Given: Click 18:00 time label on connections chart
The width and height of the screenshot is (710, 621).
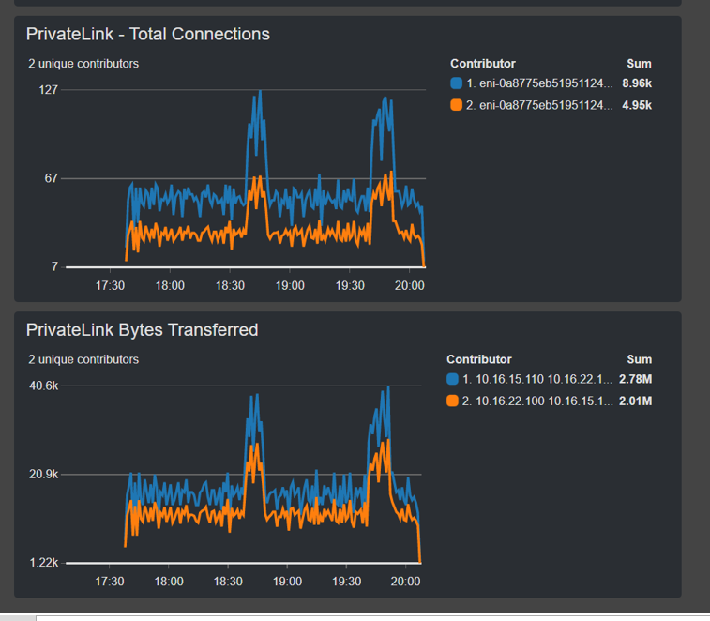Looking at the screenshot, I should (x=170, y=286).
